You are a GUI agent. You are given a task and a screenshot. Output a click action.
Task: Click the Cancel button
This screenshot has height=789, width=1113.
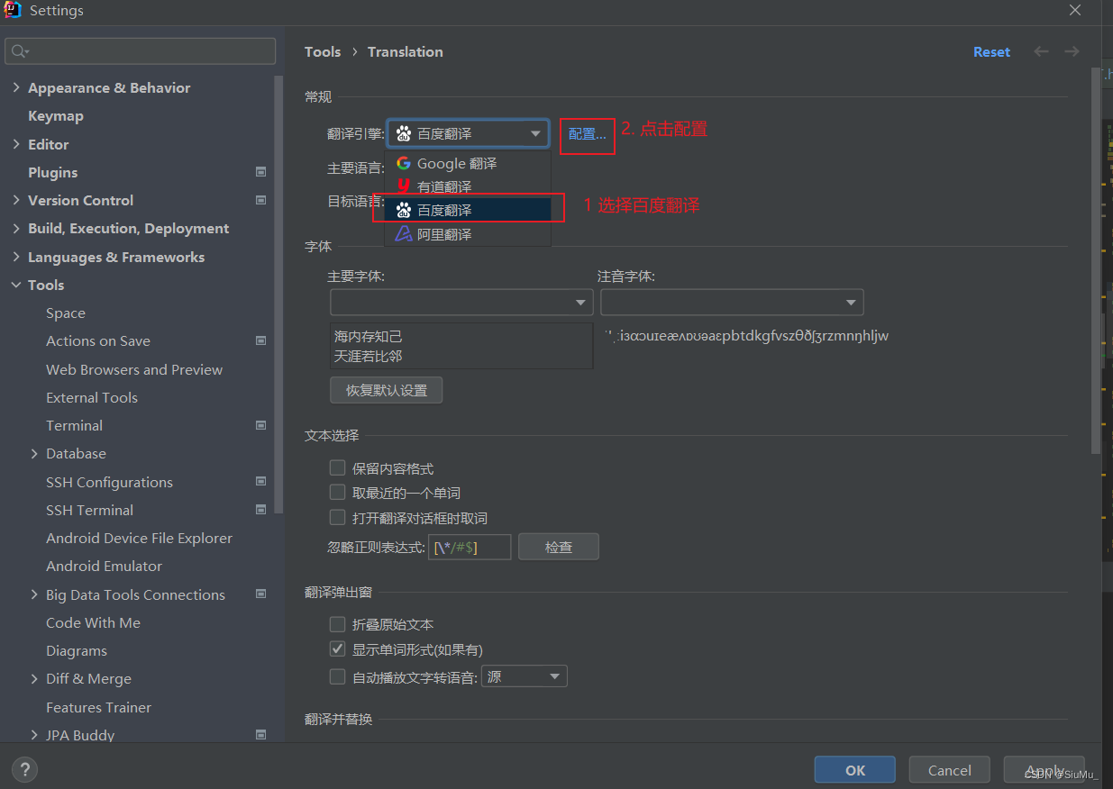coord(950,770)
